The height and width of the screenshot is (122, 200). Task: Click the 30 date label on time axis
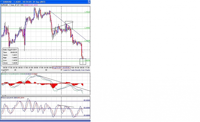click(x=46, y=70)
